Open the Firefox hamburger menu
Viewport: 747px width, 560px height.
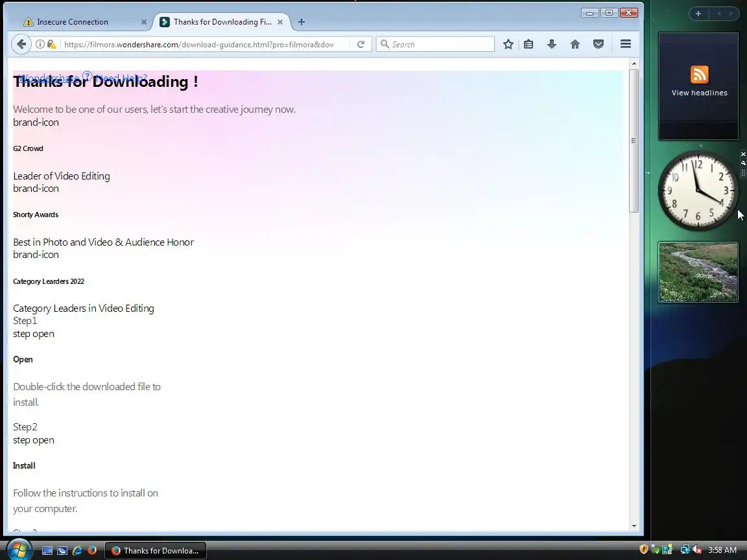coord(626,44)
